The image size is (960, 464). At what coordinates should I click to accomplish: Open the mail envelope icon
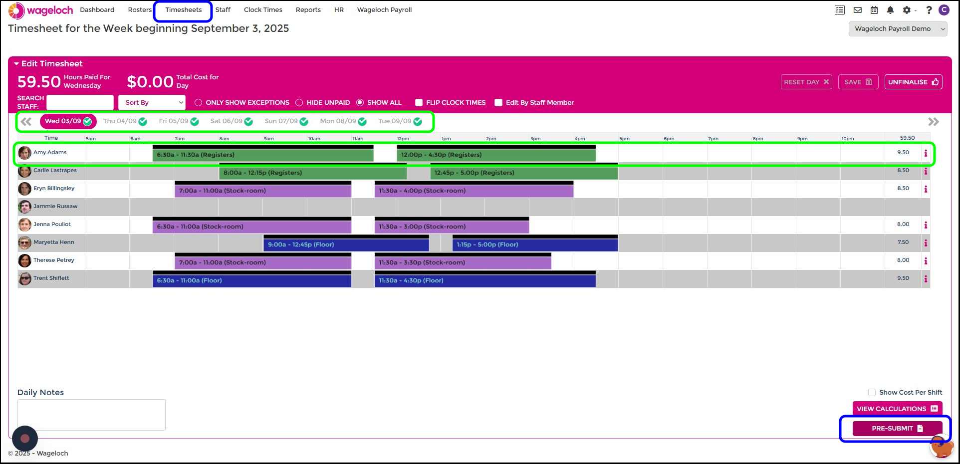pyautogui.click(x=858, y=10)
